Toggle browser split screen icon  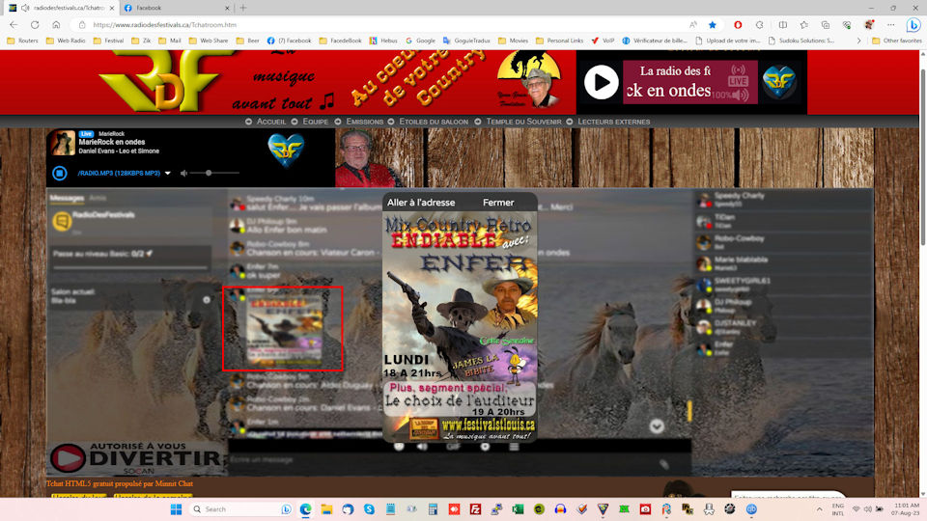(782, 24)
